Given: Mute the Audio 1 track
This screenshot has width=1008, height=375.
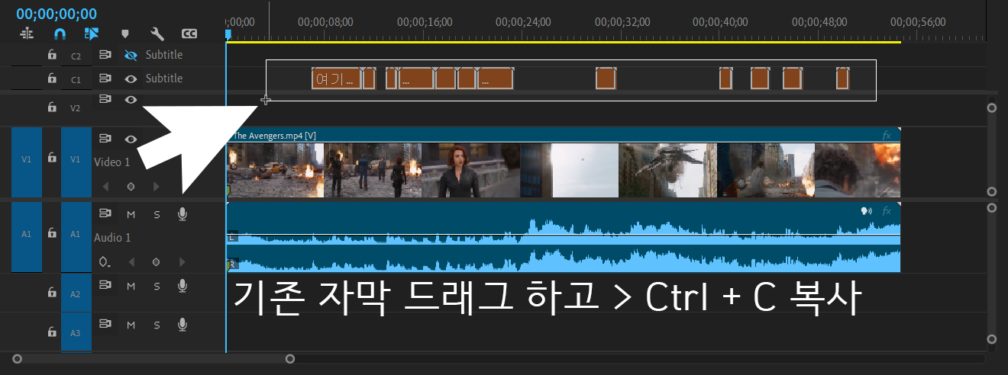Looking at the screenshot, I should point(131,215).
